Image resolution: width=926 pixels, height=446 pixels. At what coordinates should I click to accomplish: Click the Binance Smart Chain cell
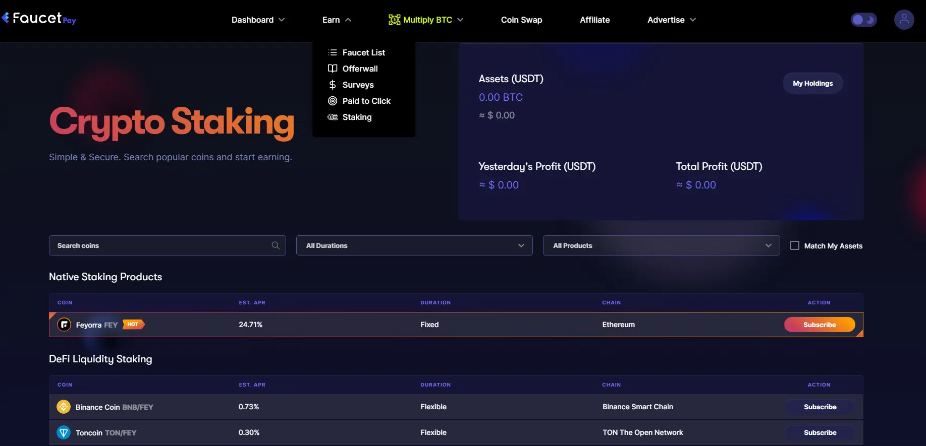coord(637,407)
